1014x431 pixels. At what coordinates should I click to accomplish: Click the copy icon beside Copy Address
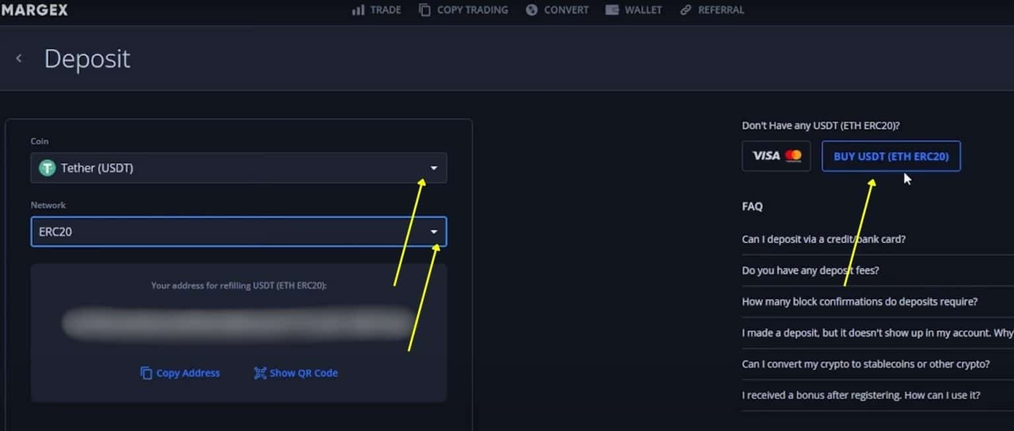point(146,373)
